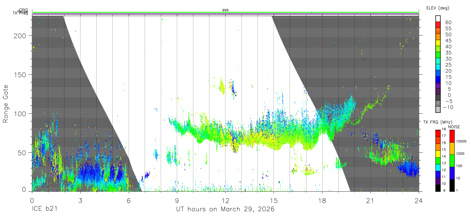The height and width of the screenshot is (217, 471).
Task: Click the red swatch of the TX FRQ colorbar
Action: click(x=438, y=133)
